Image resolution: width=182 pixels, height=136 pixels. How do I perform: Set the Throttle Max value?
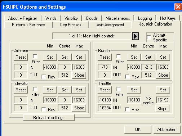click(163, 90)
